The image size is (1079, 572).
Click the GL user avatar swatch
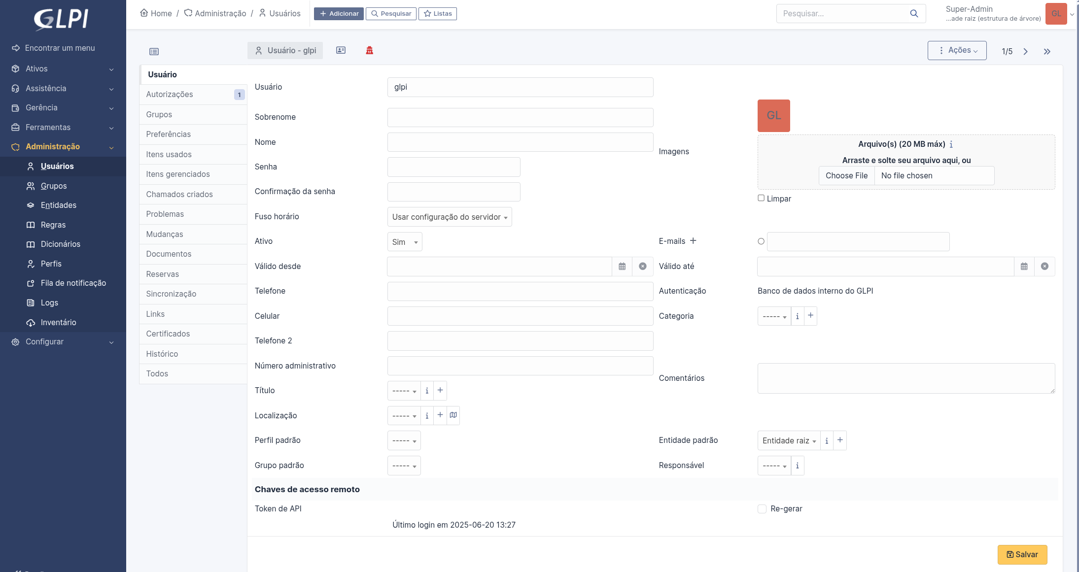(773, 115)
